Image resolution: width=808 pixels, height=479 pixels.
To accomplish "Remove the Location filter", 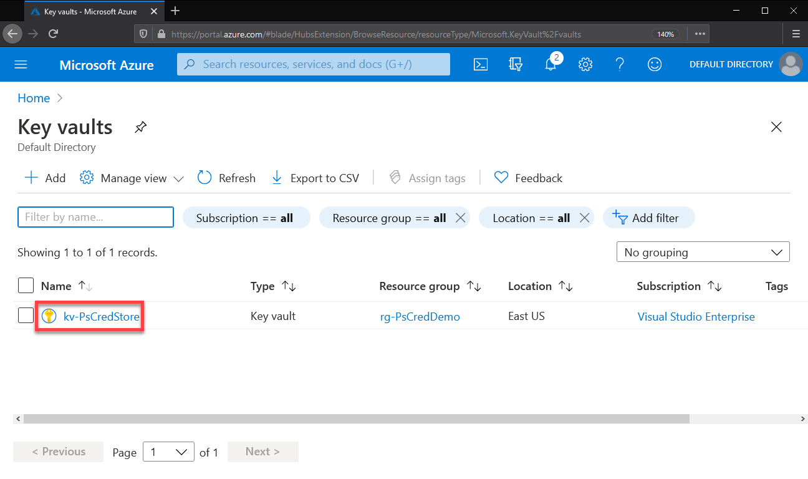I will point(584,218).
